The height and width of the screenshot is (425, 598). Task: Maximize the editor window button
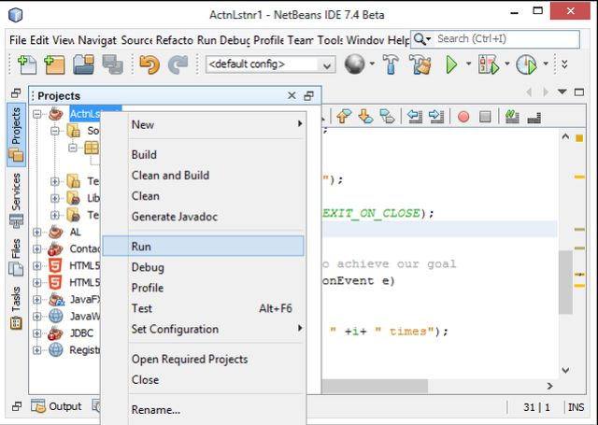pyautogui.click(x=579, y=92)
